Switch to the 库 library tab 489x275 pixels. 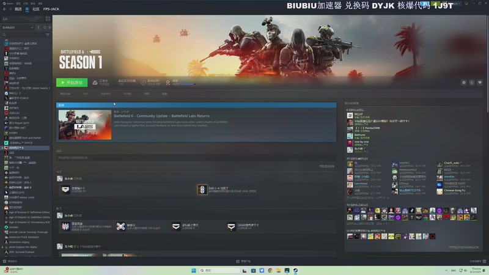click(x=27, y=9)
